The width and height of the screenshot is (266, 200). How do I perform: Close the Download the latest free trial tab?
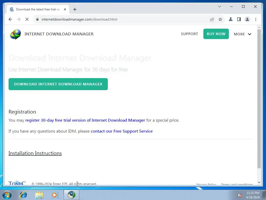tap(65, 9)
